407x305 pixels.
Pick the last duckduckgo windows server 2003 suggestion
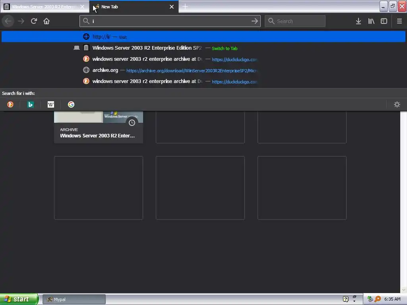click(x=203, y=81)
